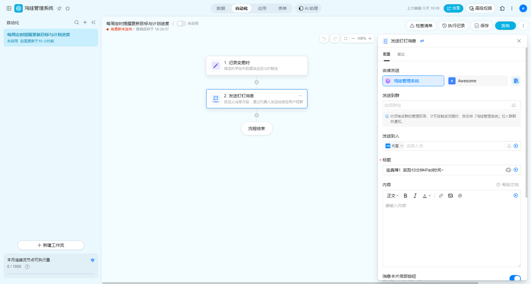The height and width of the screenshot is (284, 531).
Task: Switch to the 输出 tab
Action: [401, 54]
